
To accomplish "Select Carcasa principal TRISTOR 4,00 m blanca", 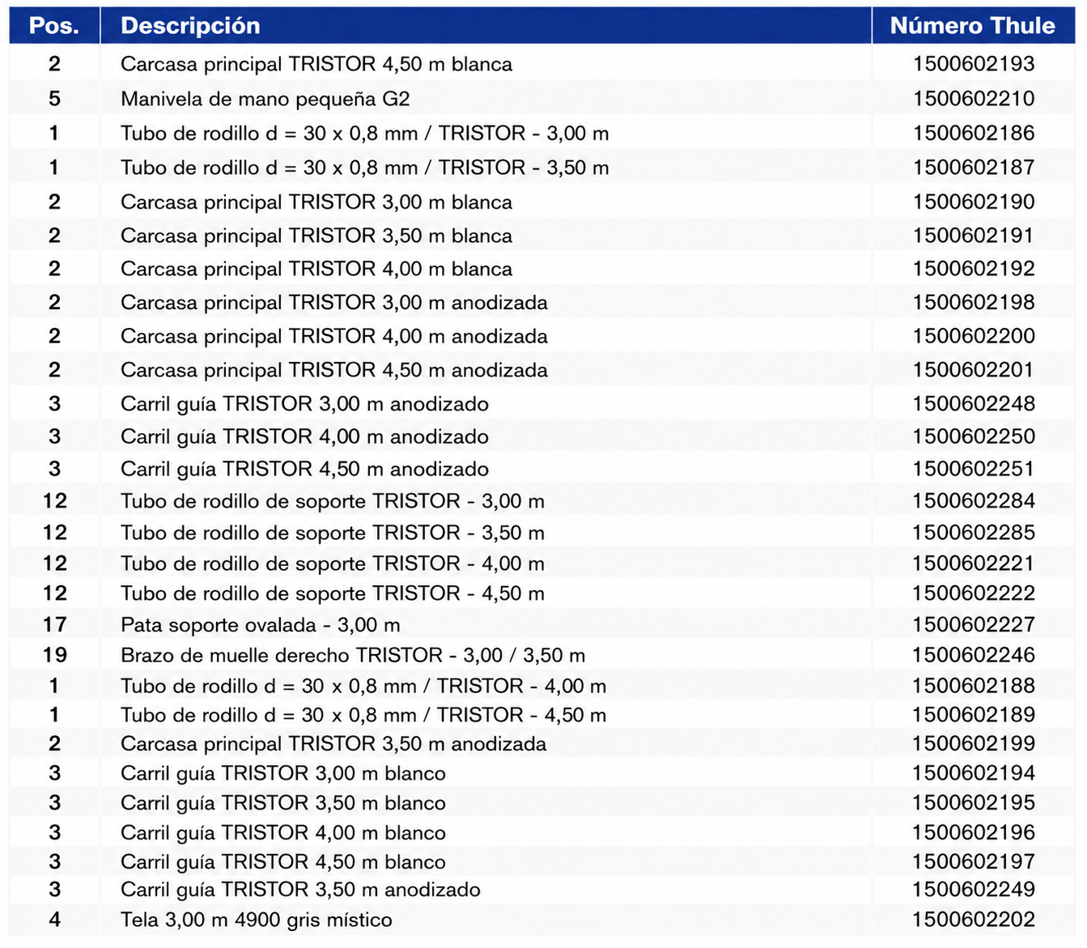I will coord(316,269).
